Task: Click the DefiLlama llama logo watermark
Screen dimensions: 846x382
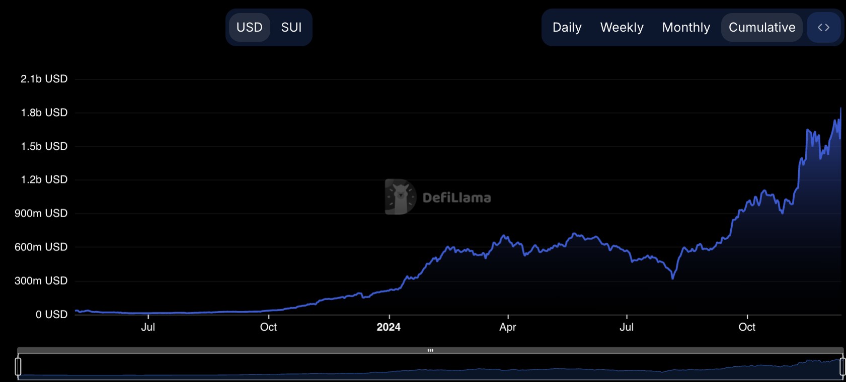Action: (400, 197)
